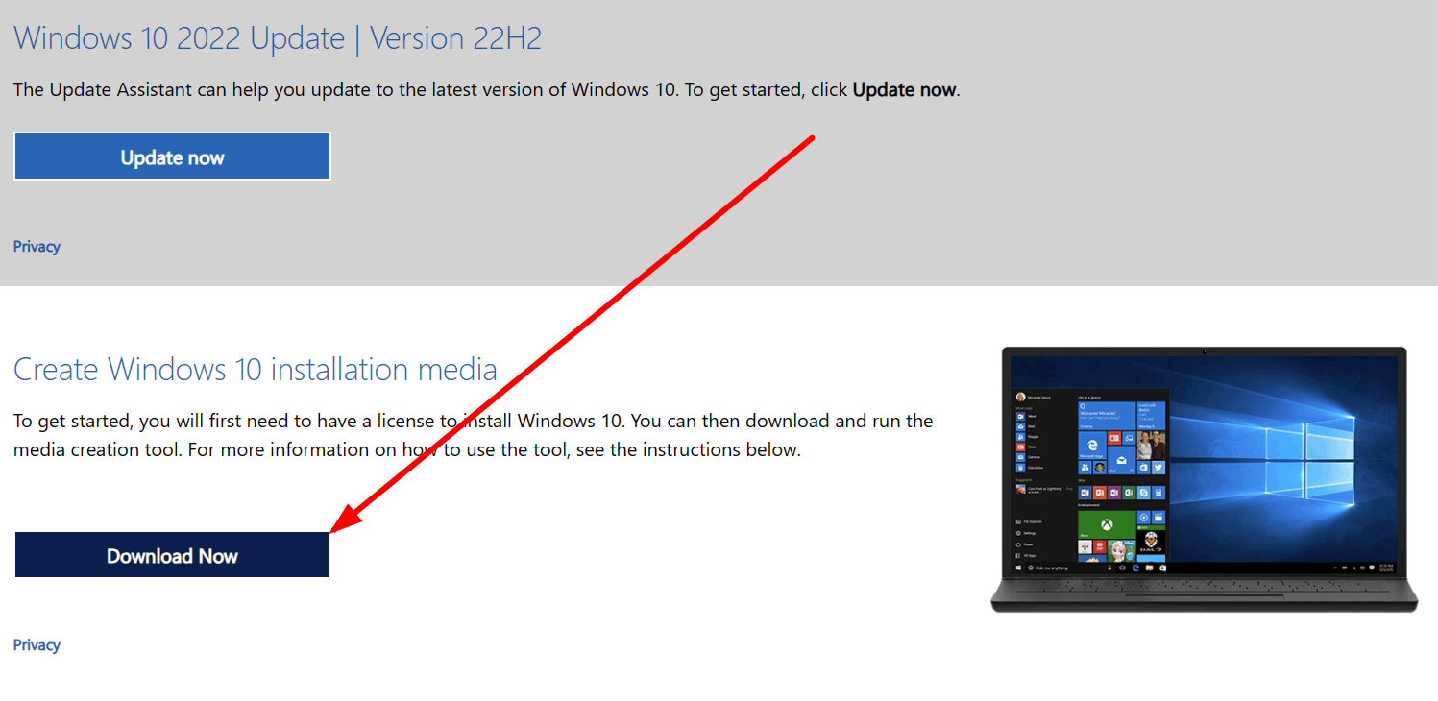
Task: Click the text "media creation tool" in the paragraph
Action: click(x=95, y=449)
